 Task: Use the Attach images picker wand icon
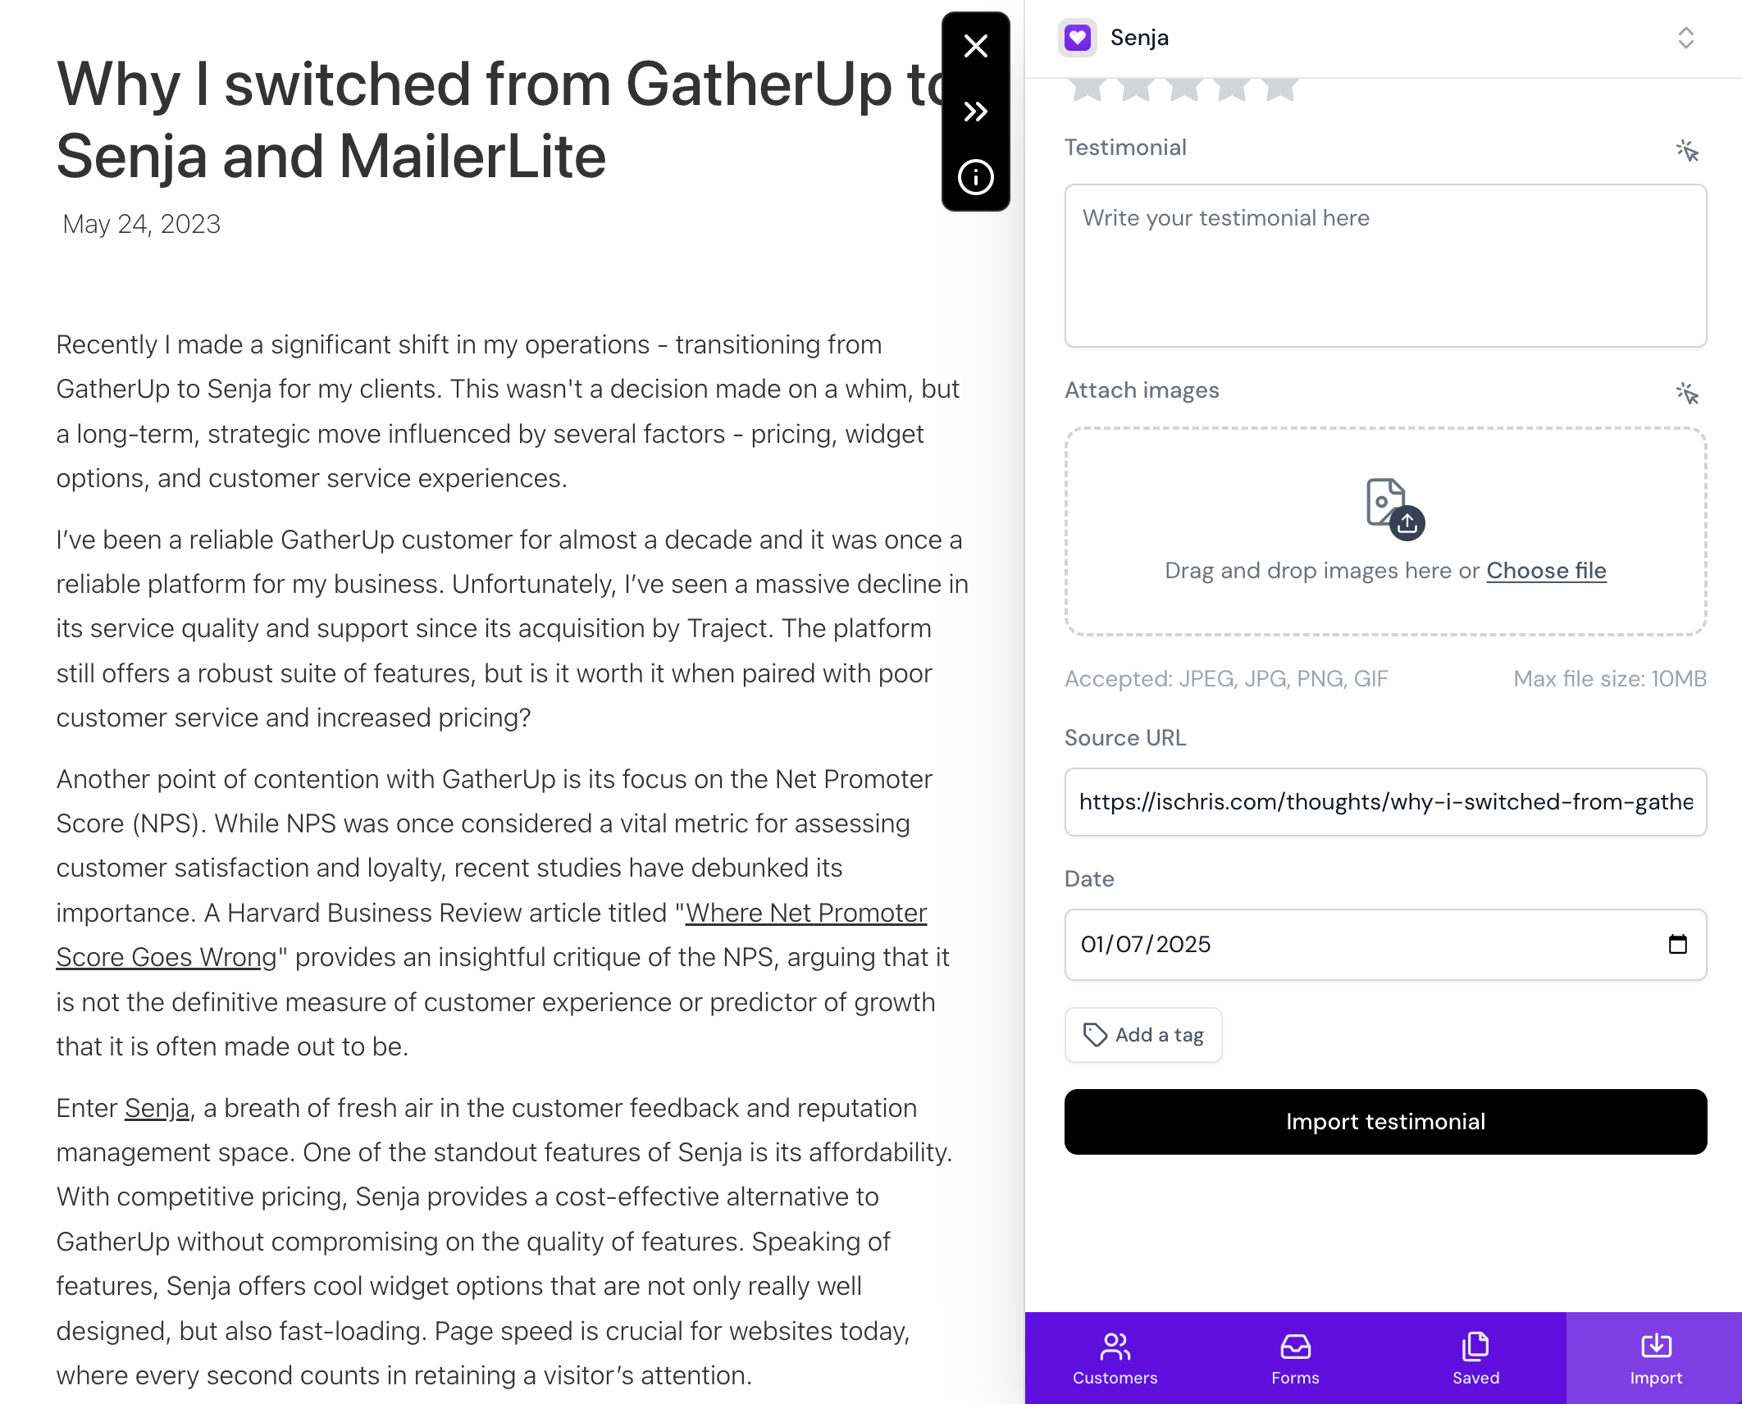tap(1687, 393)
